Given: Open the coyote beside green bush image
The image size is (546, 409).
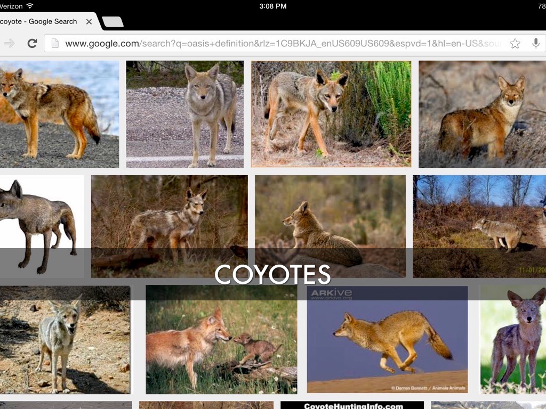Looking at the screenshot, I should pos(331,114).
